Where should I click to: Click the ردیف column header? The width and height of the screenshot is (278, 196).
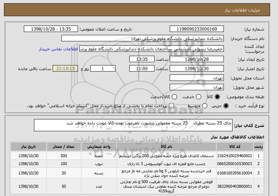pos(259,147)
